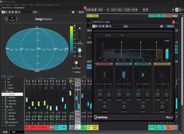Toggle the yellow band power button in the Imager
Screen dimensions: 184x134
coord(155,64)
